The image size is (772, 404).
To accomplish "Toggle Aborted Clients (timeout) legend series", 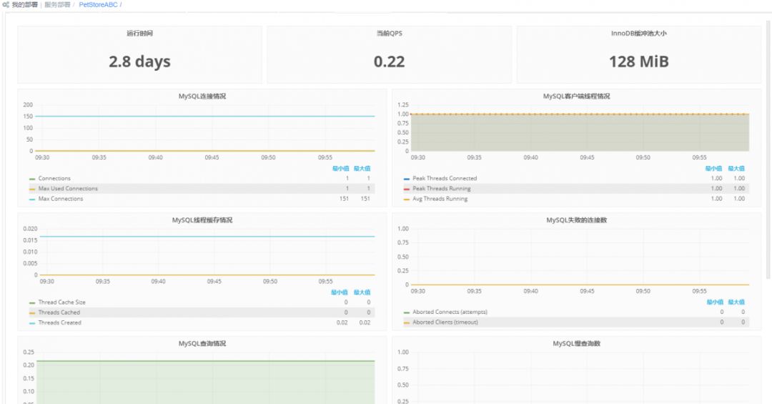I will (445, 322).
